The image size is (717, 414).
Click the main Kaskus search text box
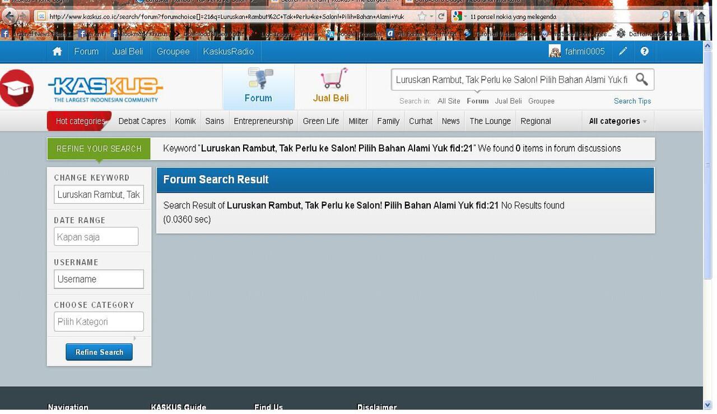click(x=512, y=80)
